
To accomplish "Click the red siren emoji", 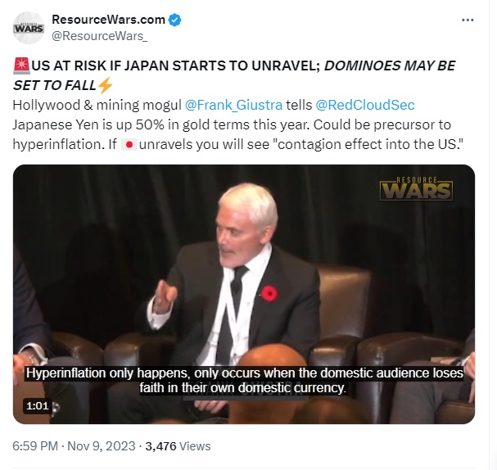I will (22, 66).
